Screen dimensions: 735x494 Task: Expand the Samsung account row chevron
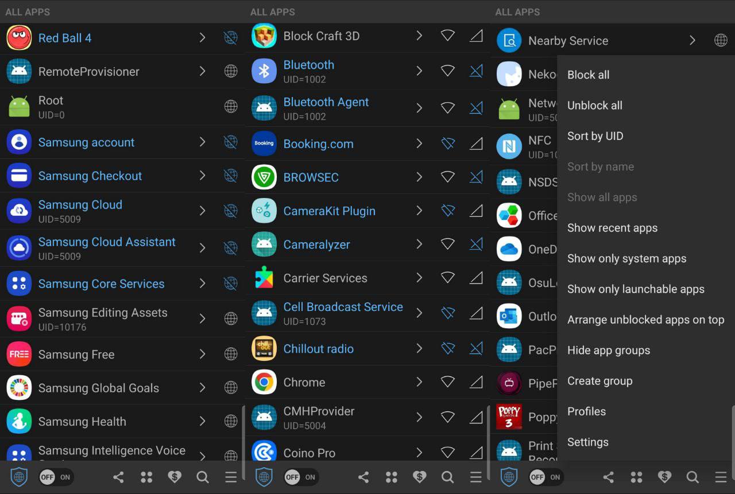tap(202, 142)
